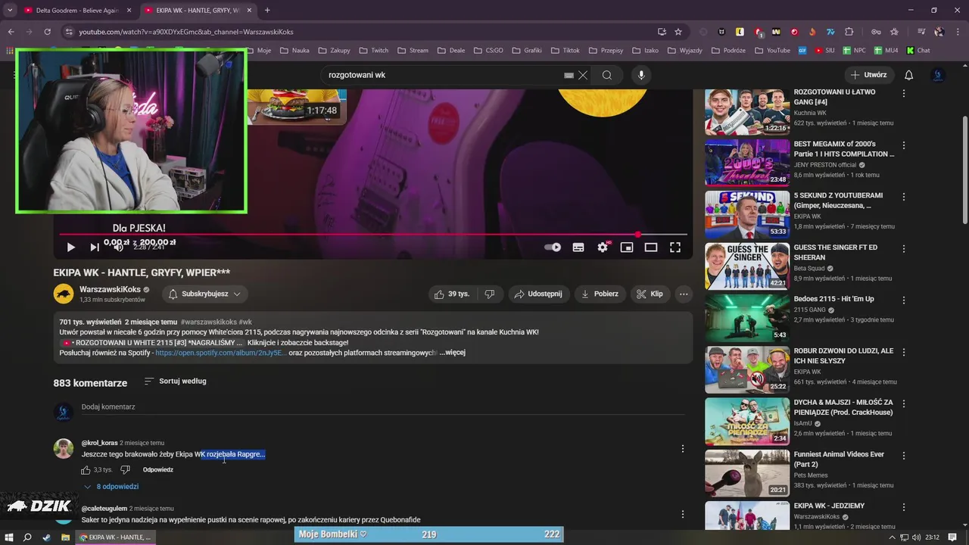The image size is (969, 545).
Task: Reload the page
Action: (x=47, y=32)
